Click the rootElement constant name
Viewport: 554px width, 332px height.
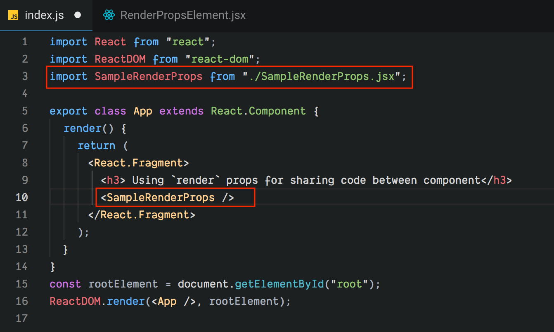[123, 284]
